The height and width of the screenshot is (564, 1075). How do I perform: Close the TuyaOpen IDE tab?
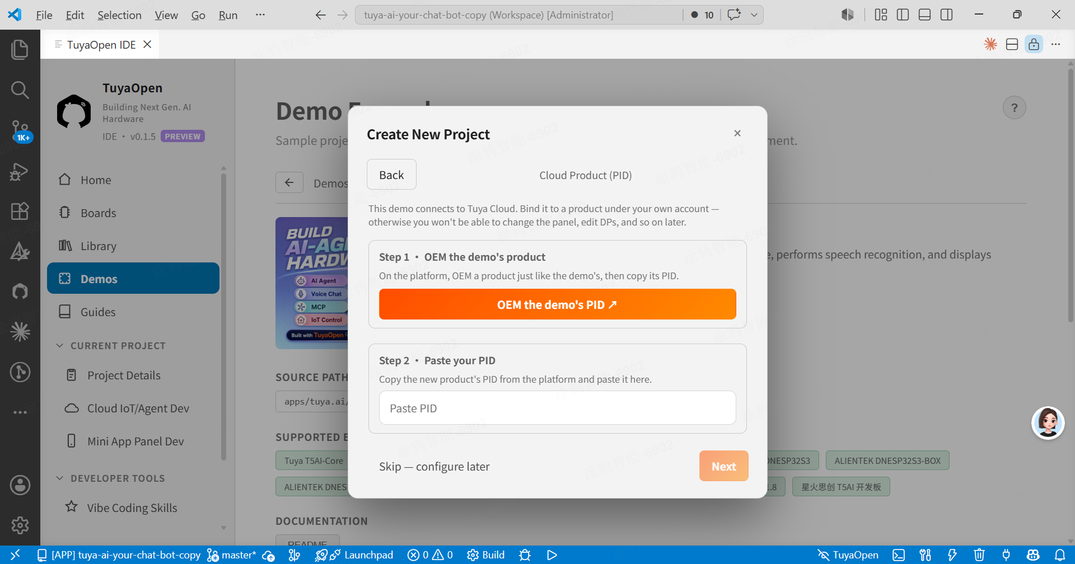pos(148,44)
